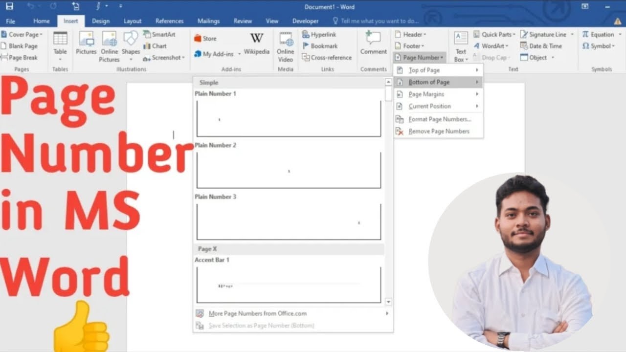Choose Current Position submenu
Image resolution: width=626 pixels, height=352 pixels.
click(438, 106)
